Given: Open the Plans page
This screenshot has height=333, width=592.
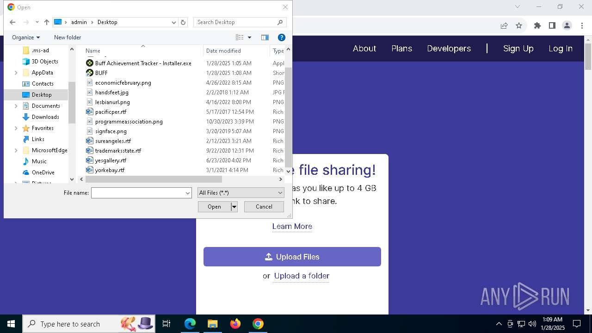Looking at the screenshot, I should [x=401, y=49].
